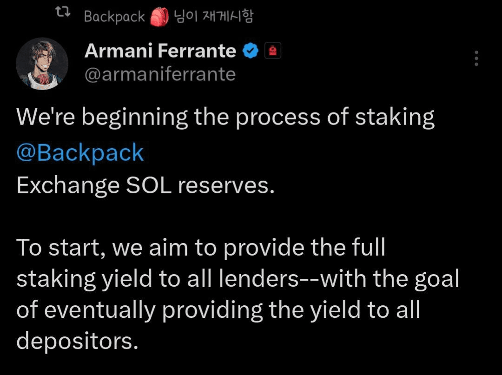
Task: Click the Armani Ferrante display name
Action: [x=160, y=51]
